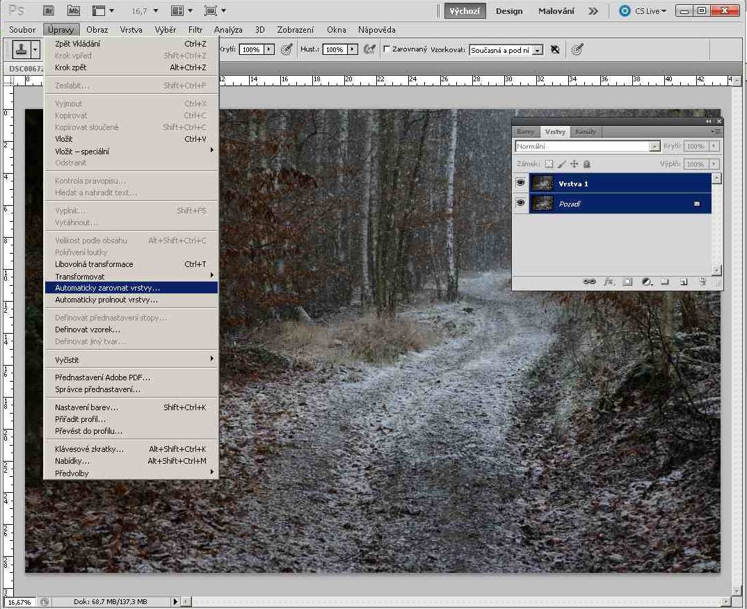Open the Normální blend mode dropdown
The height and width of the screenshot is (609, 747).
[x=654, y=147]
